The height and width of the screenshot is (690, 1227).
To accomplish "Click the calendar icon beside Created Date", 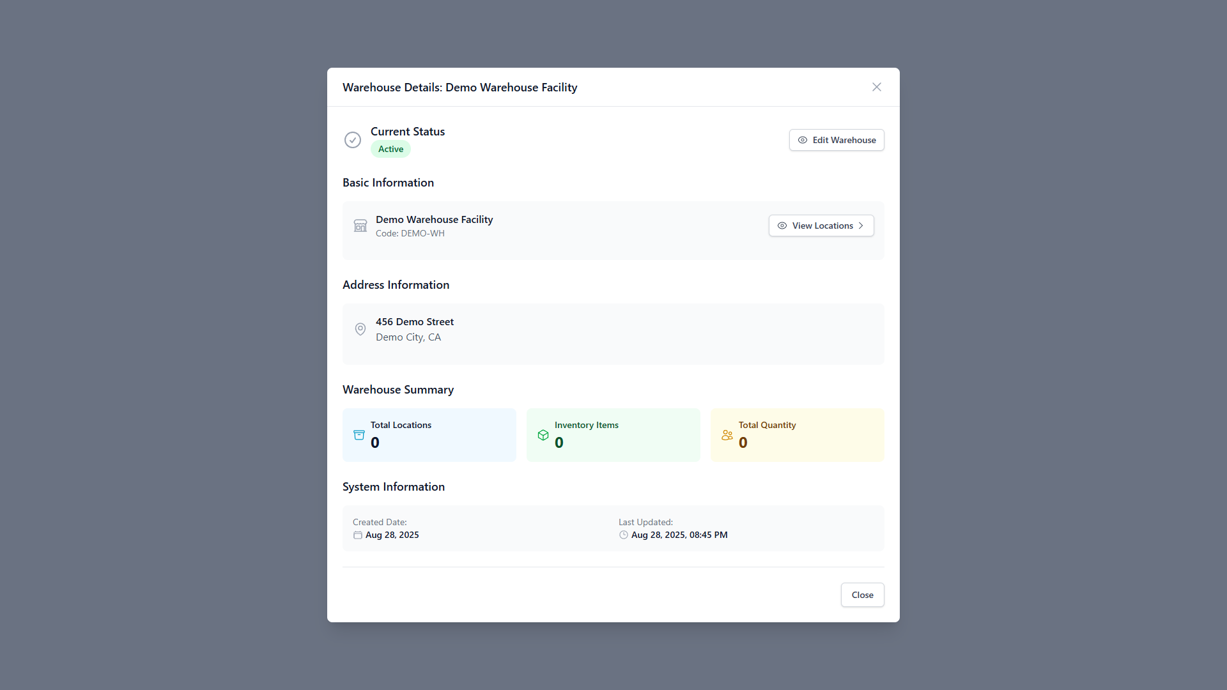I will pos(358,535).
